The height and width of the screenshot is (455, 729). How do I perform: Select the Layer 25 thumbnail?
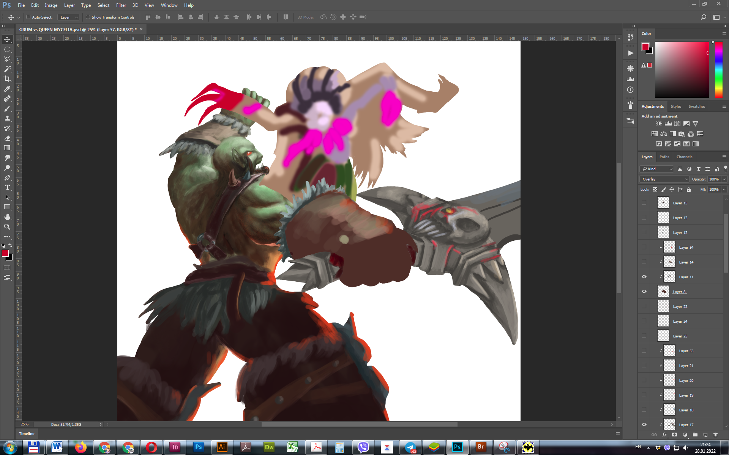coord(663,336)
